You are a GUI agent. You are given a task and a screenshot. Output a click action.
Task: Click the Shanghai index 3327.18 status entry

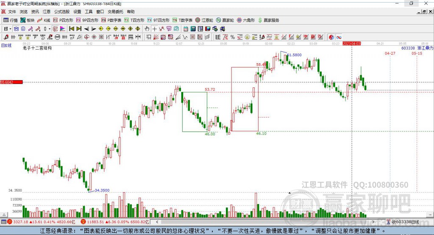click(x=41, y=222)
